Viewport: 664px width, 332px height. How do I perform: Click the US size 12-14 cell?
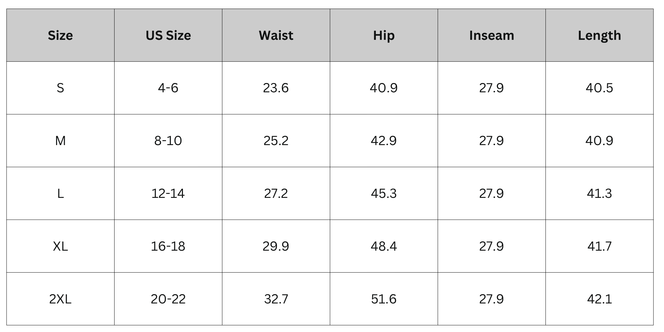tap(168, 194)
